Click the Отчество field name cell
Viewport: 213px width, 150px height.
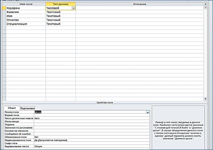[26, 20]
